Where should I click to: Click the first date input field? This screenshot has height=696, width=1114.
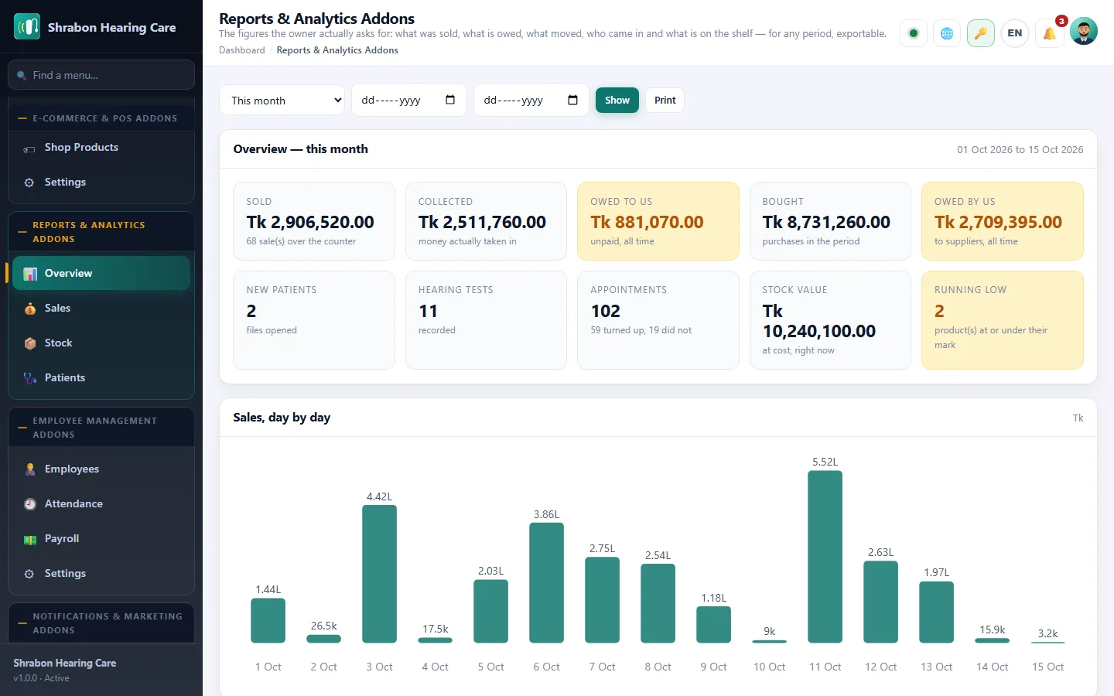tap(409, 100)
